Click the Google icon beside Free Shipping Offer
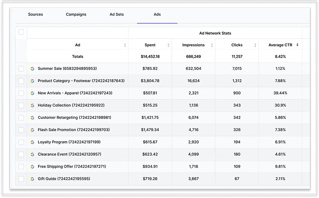The height and width of the screenshot is (198, 319). [x=32, y=166]
